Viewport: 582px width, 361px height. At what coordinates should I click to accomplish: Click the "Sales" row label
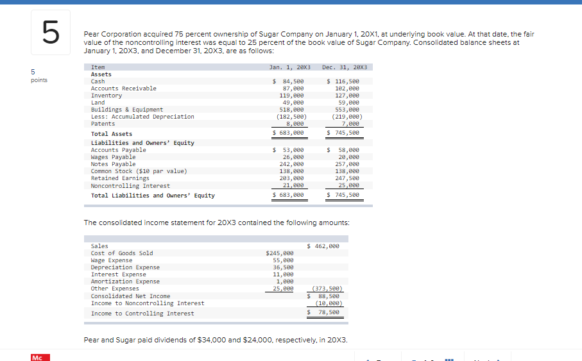(x=99, y=246)
